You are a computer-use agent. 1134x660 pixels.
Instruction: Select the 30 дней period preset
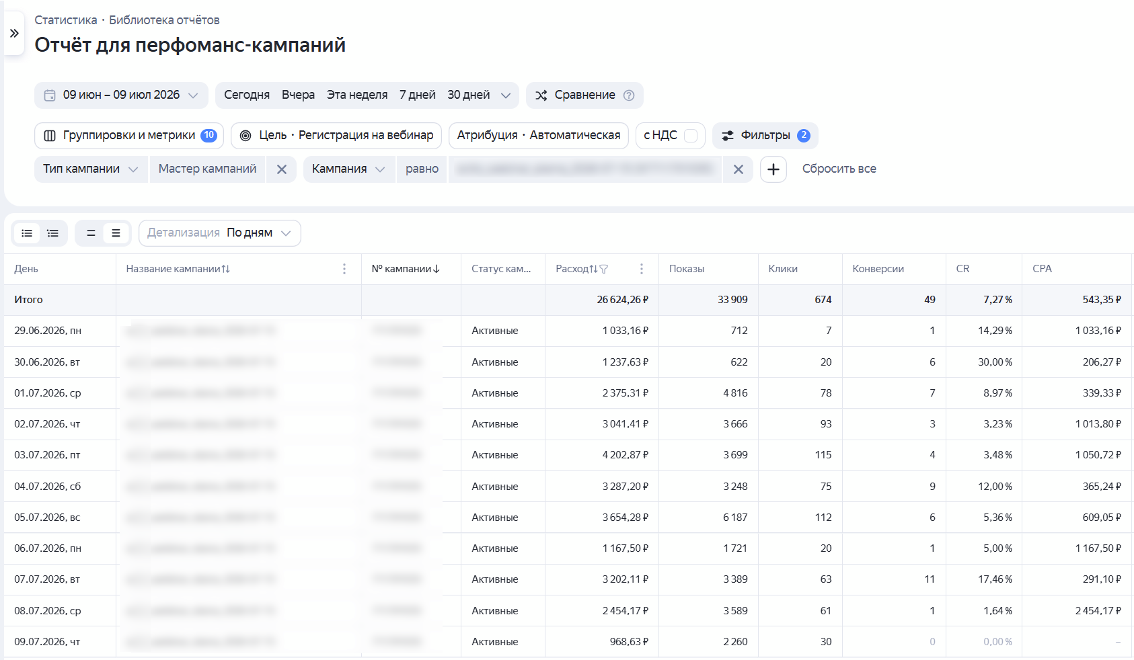click(x=469, y=95)
